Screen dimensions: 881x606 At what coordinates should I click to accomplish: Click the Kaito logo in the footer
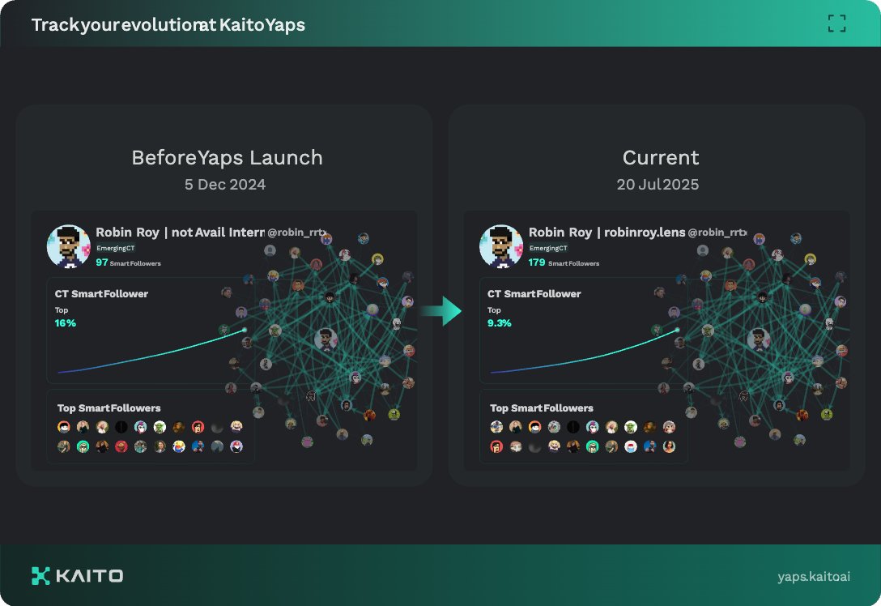tap(77, 576)
